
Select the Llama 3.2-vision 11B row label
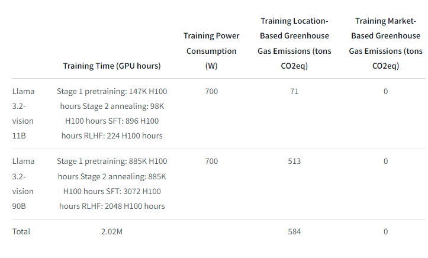pos(23,113)
